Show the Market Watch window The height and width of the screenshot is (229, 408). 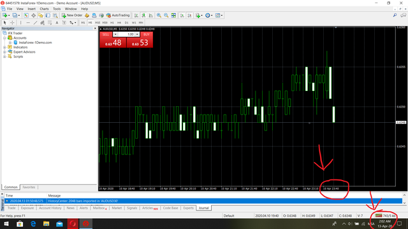click(x=26, y=15)
